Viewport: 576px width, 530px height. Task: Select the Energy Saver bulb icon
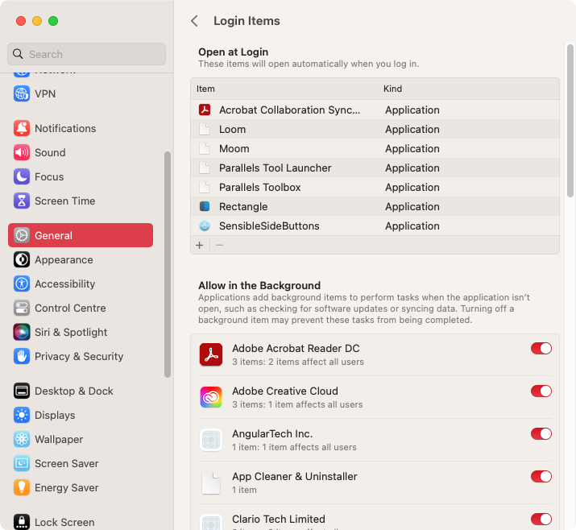point(22,488)
